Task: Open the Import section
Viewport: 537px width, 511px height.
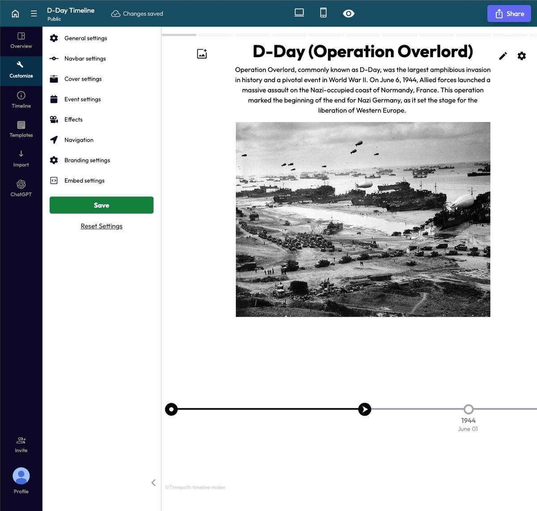Action: (x=21, y=159)
